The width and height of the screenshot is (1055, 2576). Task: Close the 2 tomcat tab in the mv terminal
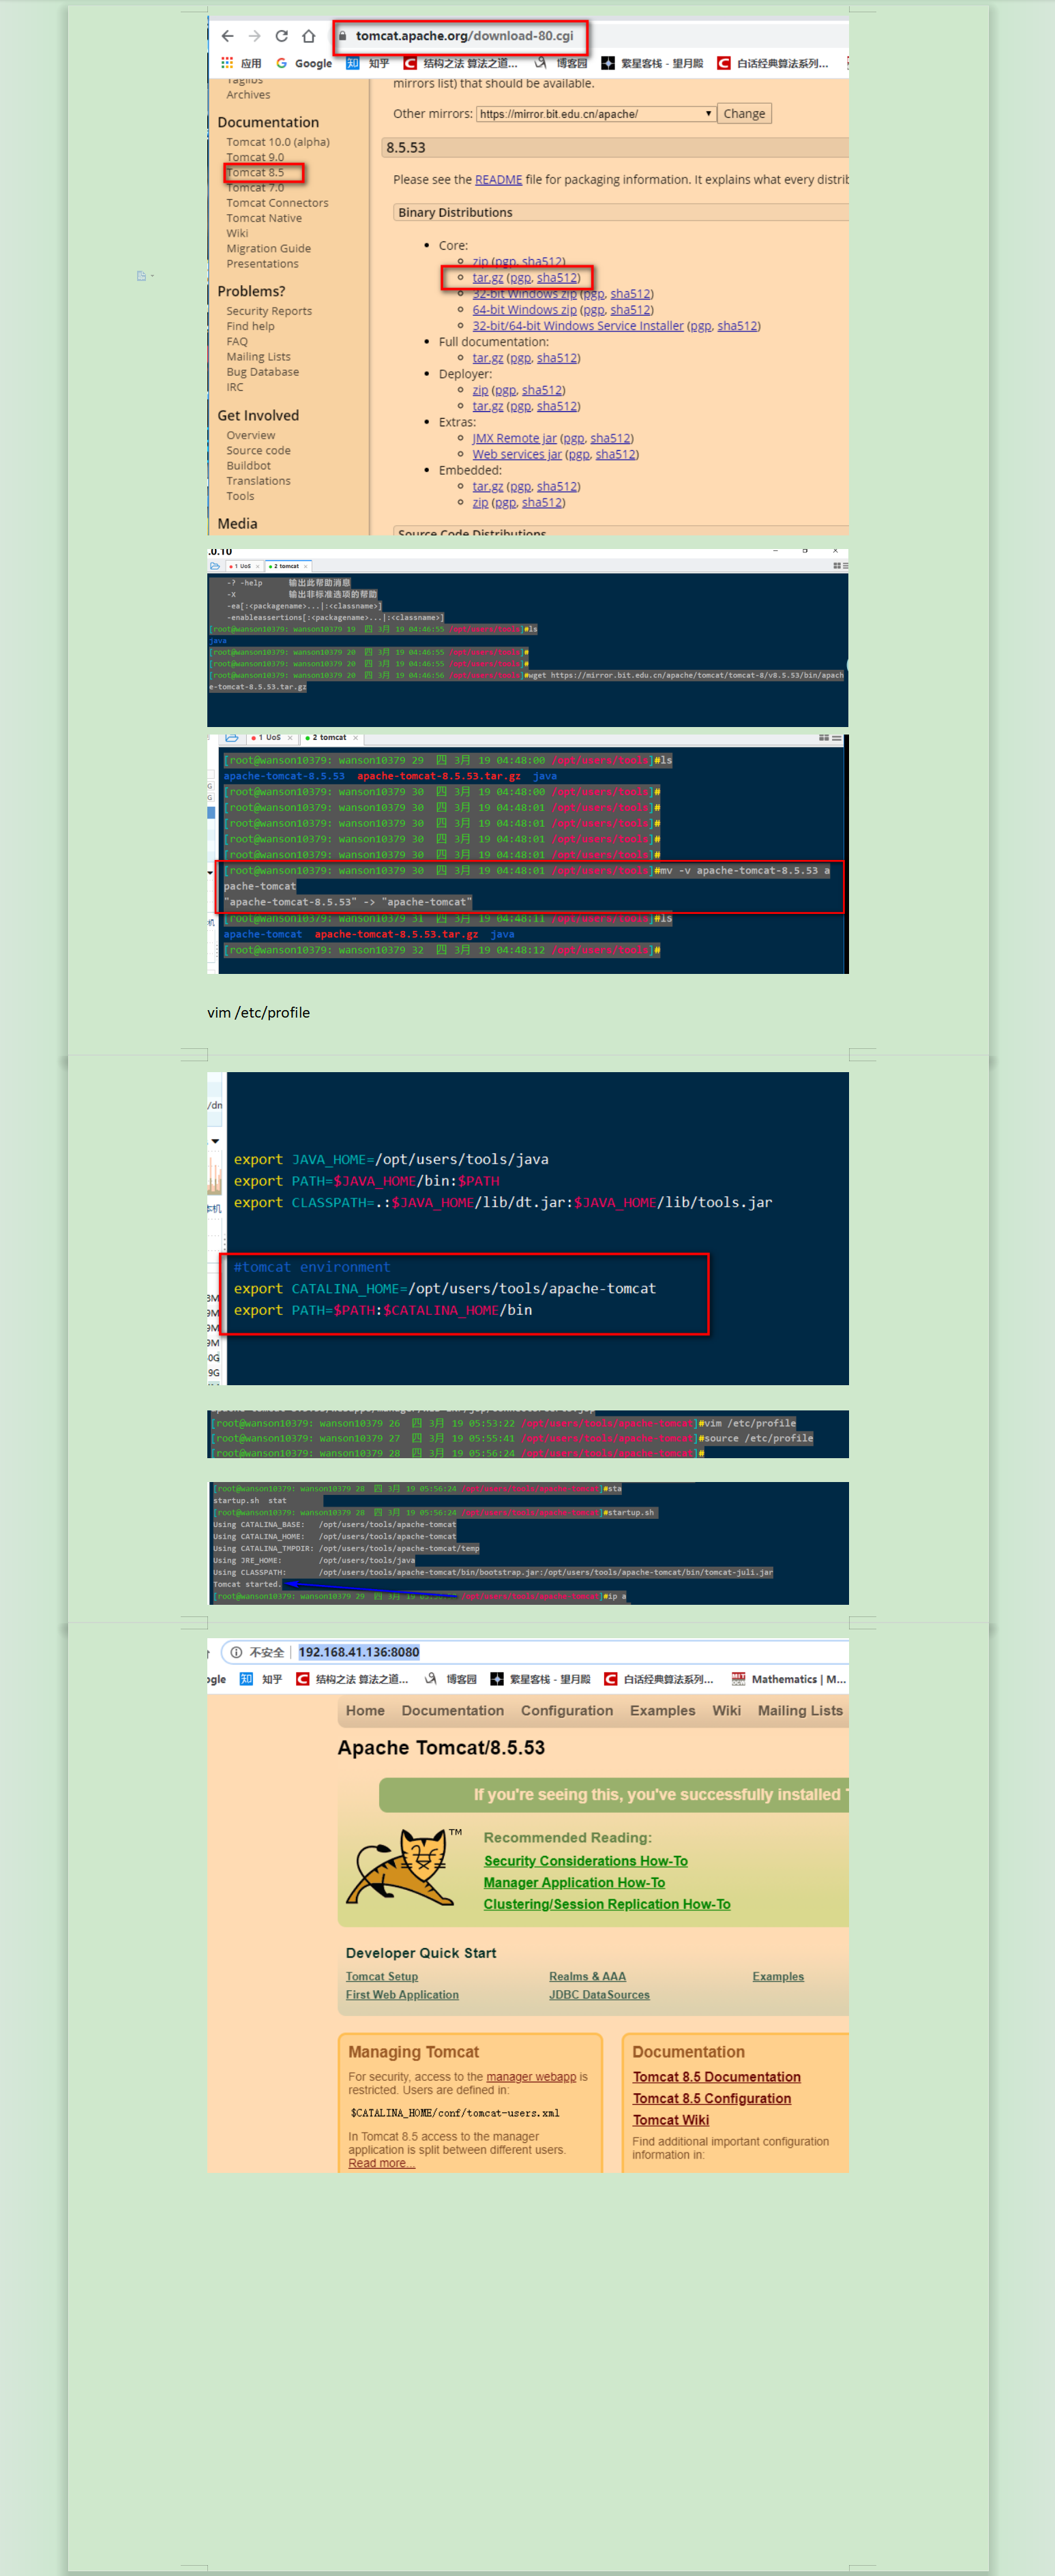(355, 738)
